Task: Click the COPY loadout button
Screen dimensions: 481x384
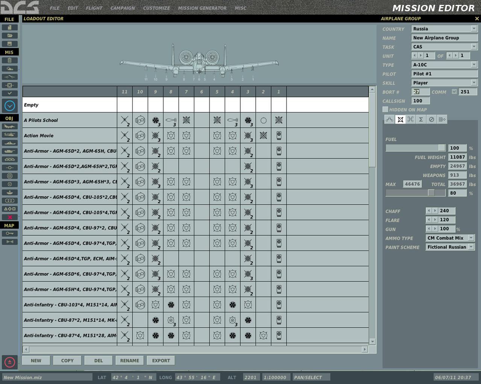Action: tap(67, 361)
